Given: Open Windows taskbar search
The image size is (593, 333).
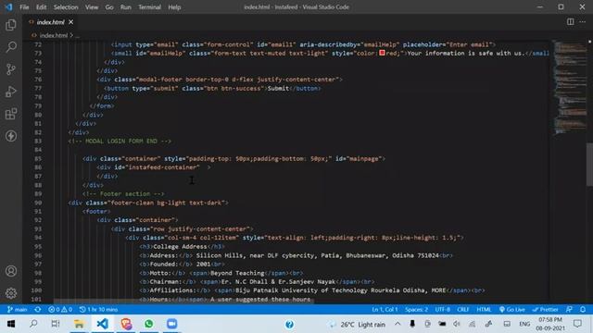Looking at the screenshot, I should coord(33,324).
